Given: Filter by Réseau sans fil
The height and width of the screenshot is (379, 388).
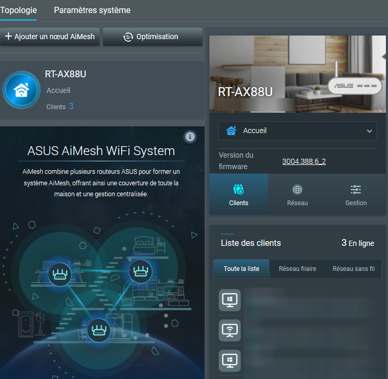Looking at the screenshot, I should tap(354, 269).
